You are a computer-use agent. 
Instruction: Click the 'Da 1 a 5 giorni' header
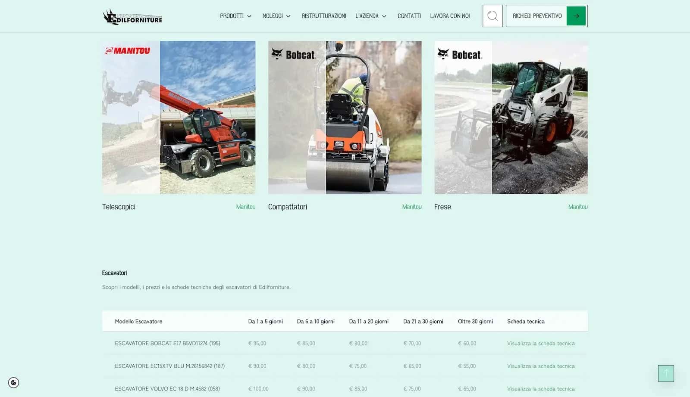tap(265, 321)
